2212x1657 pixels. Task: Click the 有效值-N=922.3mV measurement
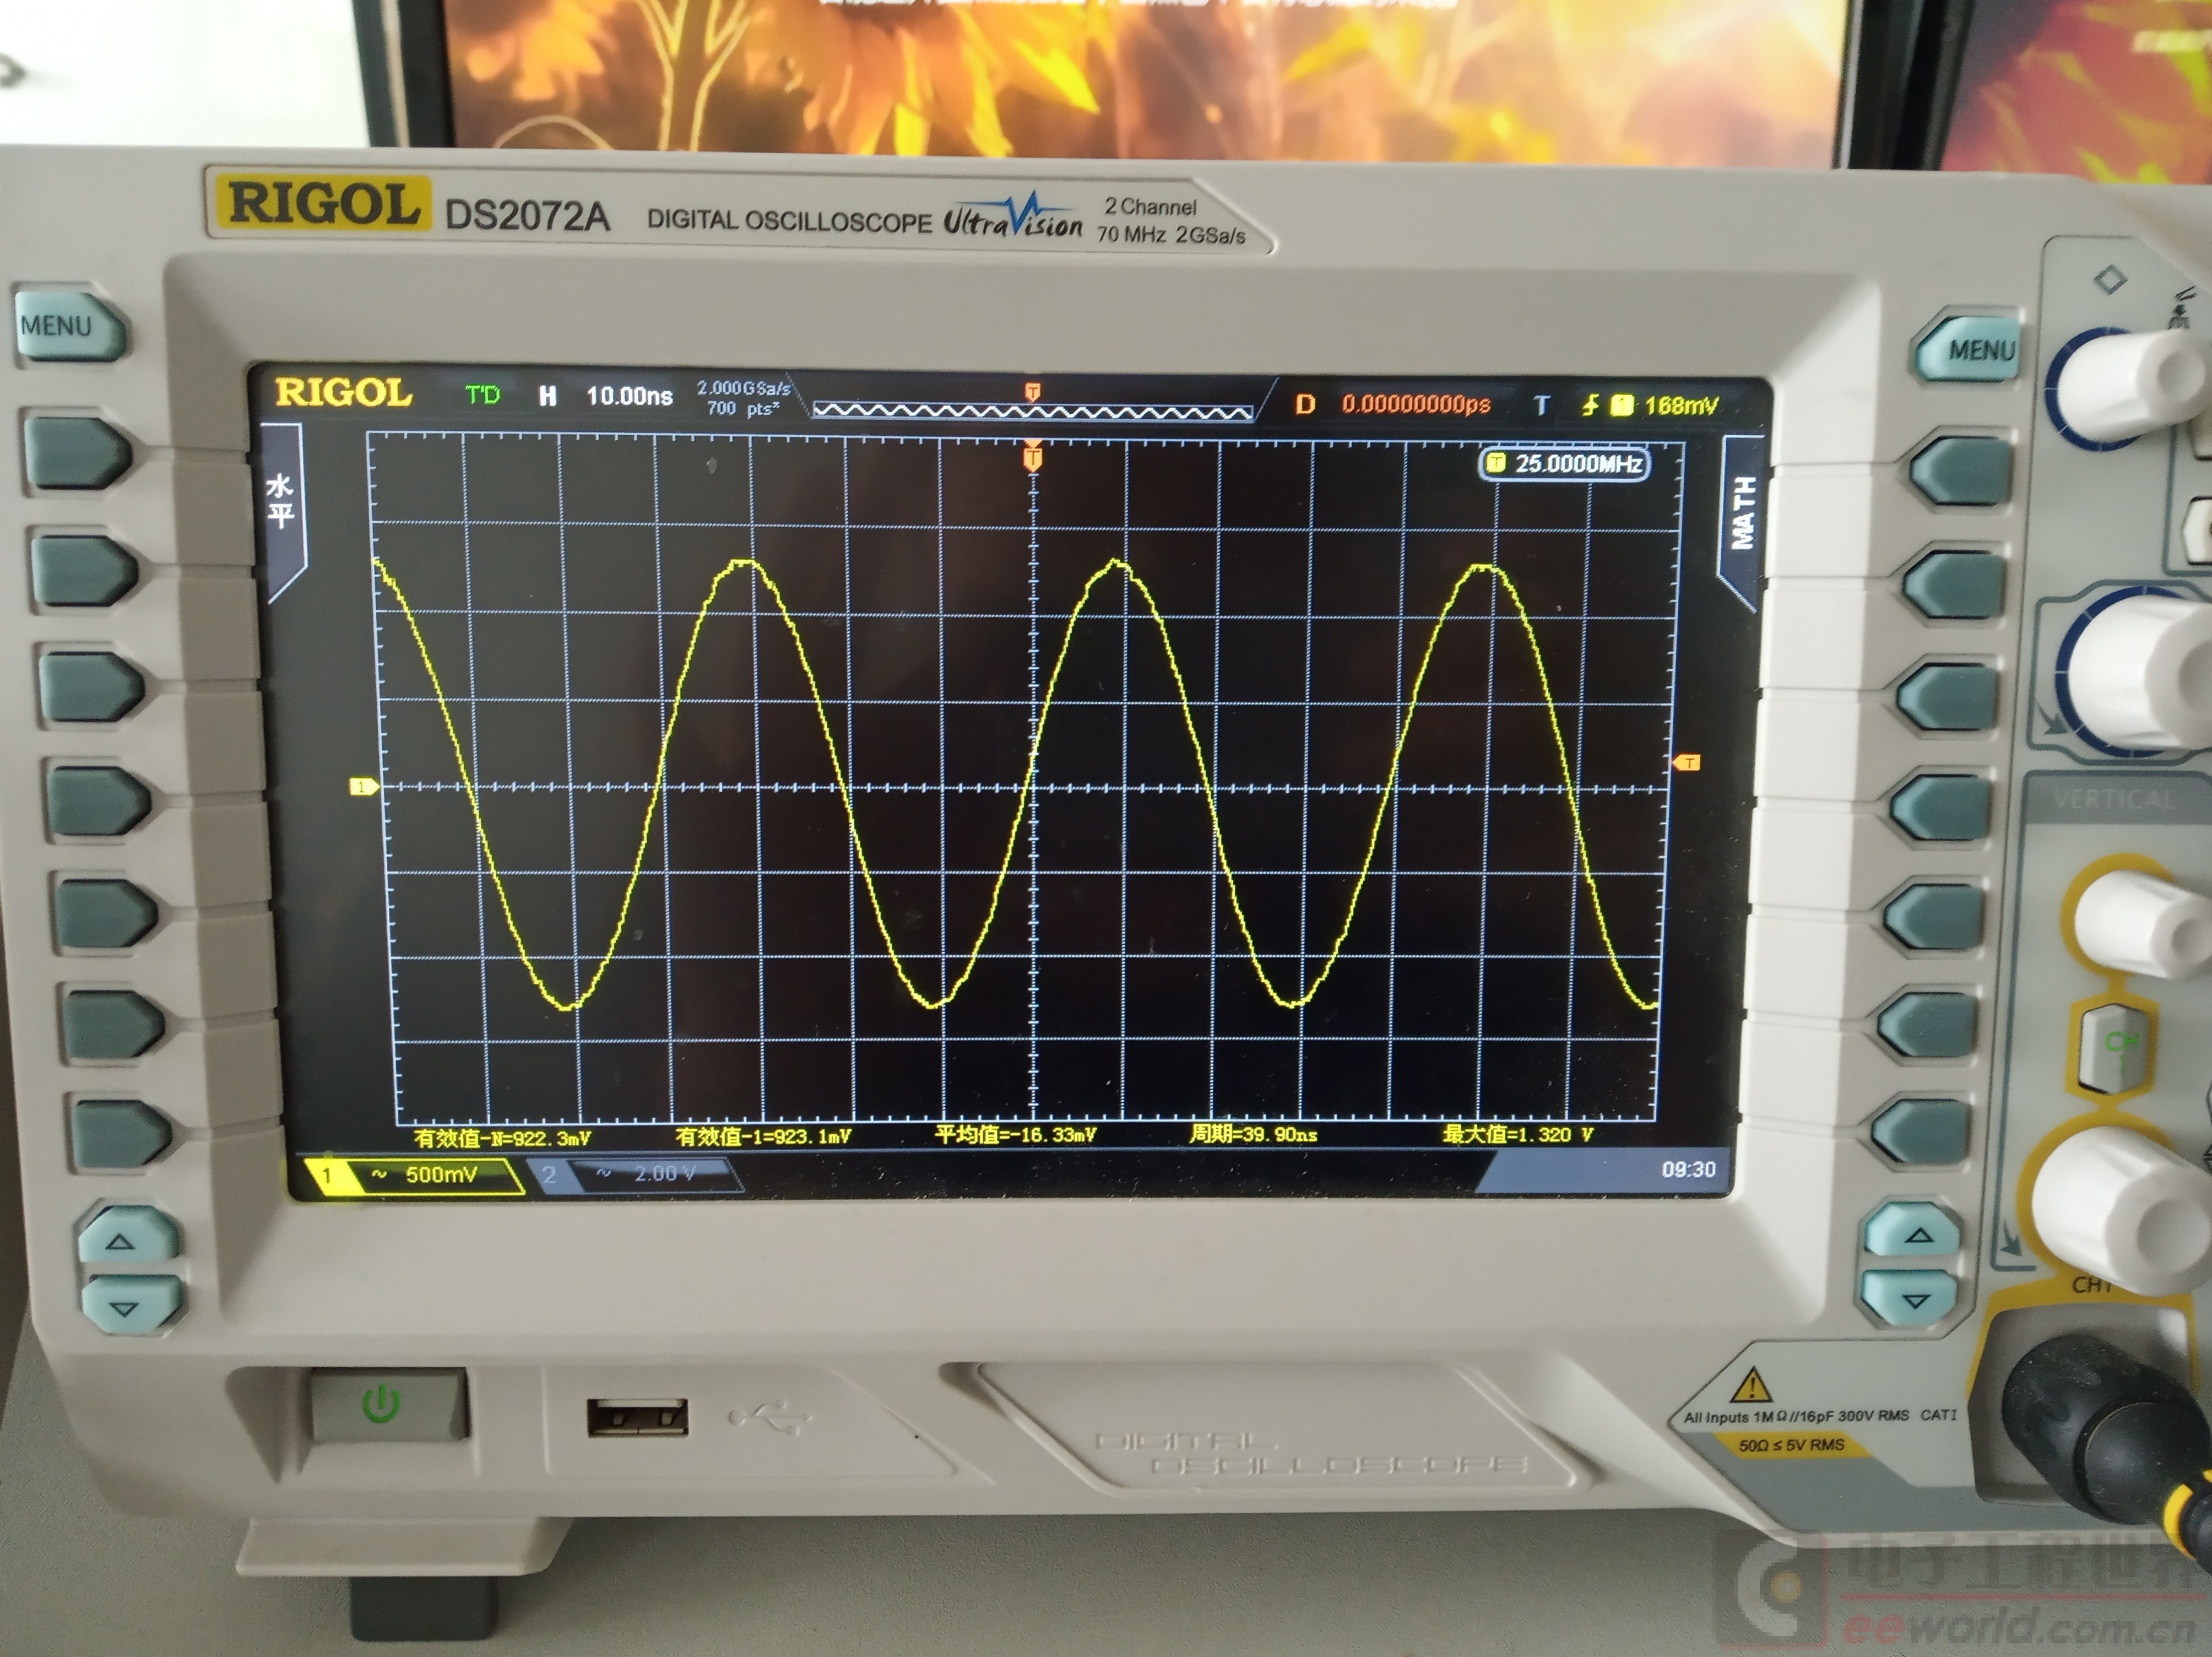click(x=502, y=1138)
